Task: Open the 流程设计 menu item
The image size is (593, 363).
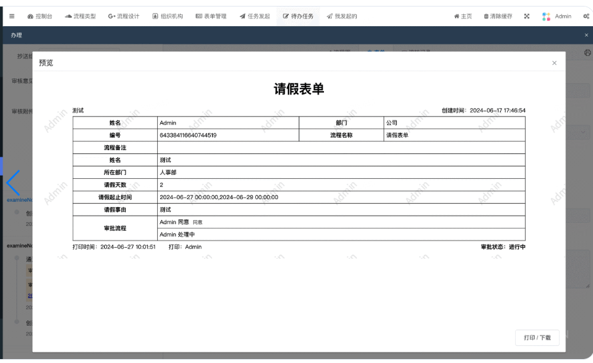Action: [124, 16]
